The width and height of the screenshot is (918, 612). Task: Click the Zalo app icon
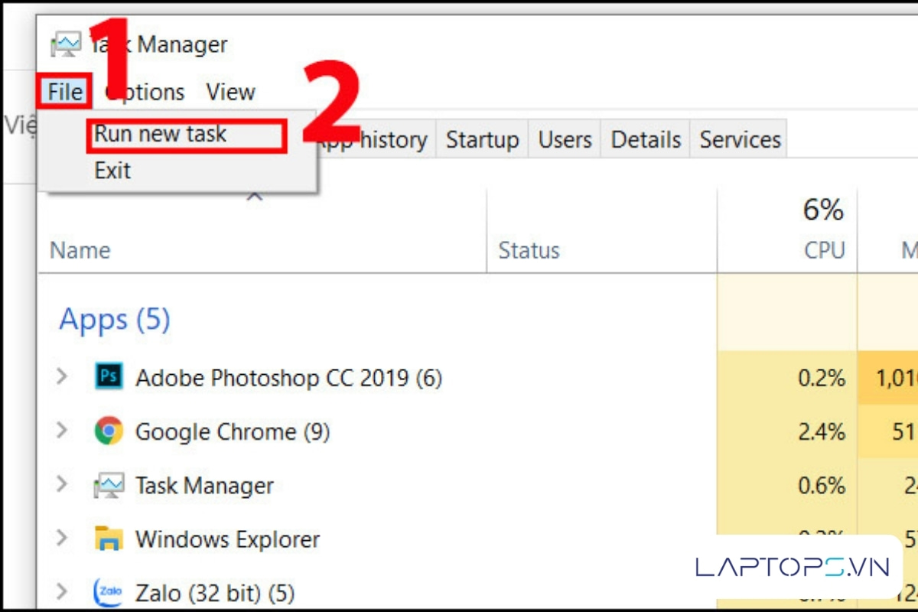click(109, 592)
